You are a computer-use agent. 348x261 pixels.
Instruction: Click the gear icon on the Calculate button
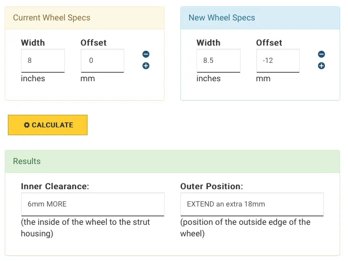pyautogui.click(x=27, y=125)
